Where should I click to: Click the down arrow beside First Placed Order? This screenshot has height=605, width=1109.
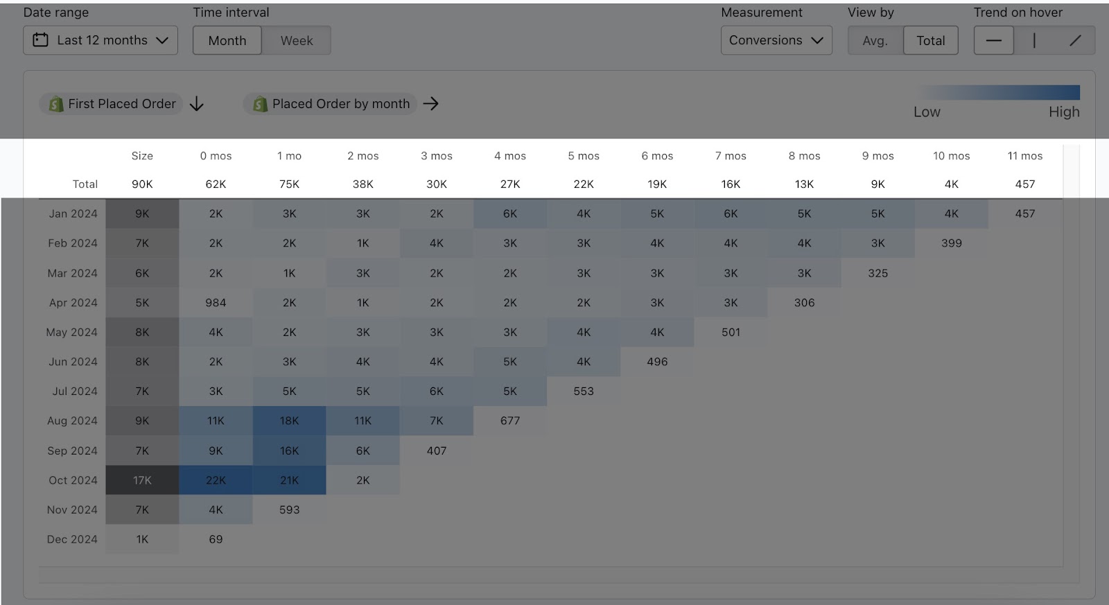point(197,104)
